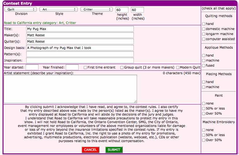
Task: Check the Group quilt checkbox
Action: coord(122,68)
